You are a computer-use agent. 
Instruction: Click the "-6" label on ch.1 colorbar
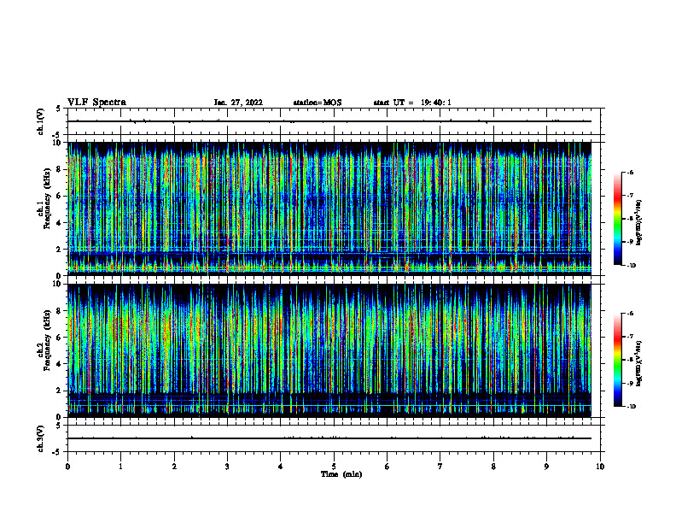pos(630,172)
